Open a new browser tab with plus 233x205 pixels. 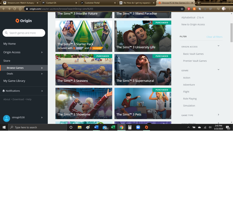click(198, 3)
